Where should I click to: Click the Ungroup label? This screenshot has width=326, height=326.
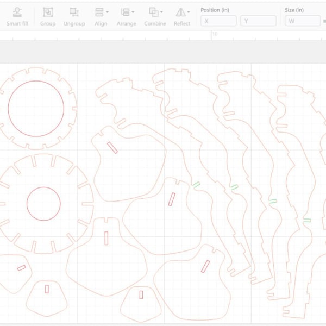pos(74,24)
